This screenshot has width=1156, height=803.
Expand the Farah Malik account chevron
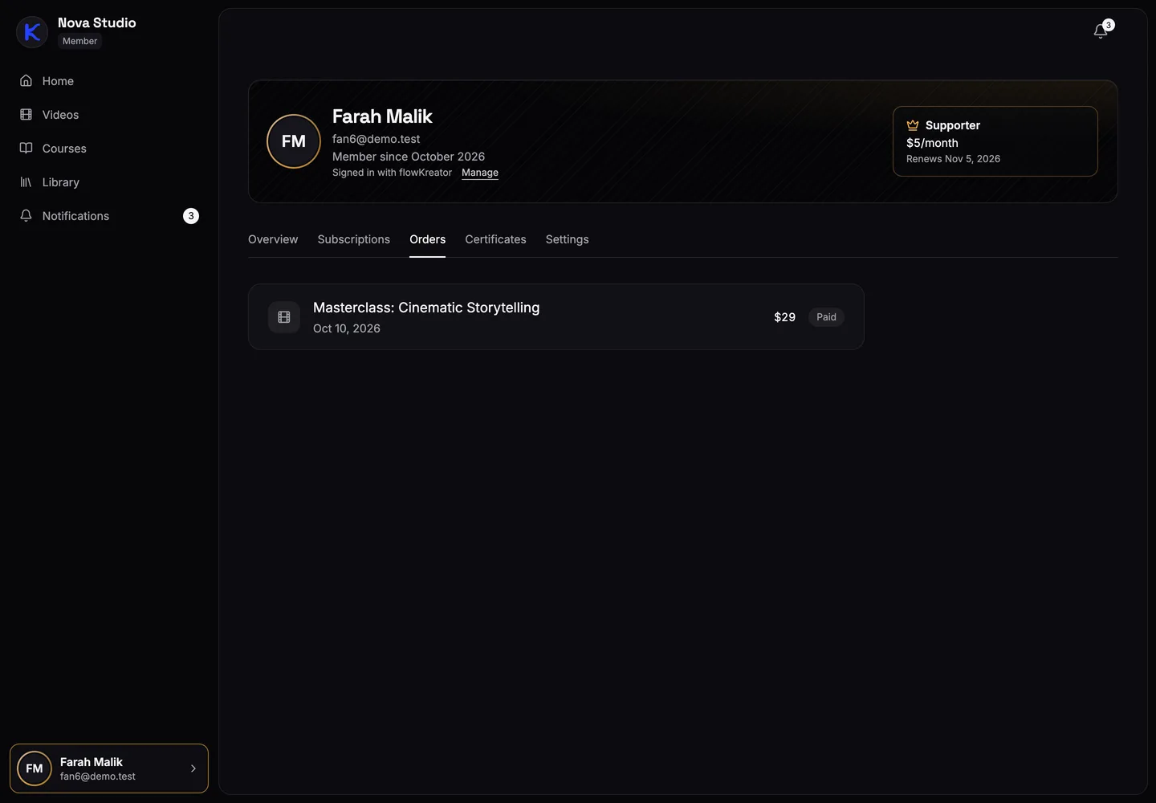tap(193, 768)
